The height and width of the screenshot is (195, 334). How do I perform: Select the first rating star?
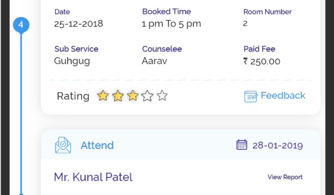point(103,95)
